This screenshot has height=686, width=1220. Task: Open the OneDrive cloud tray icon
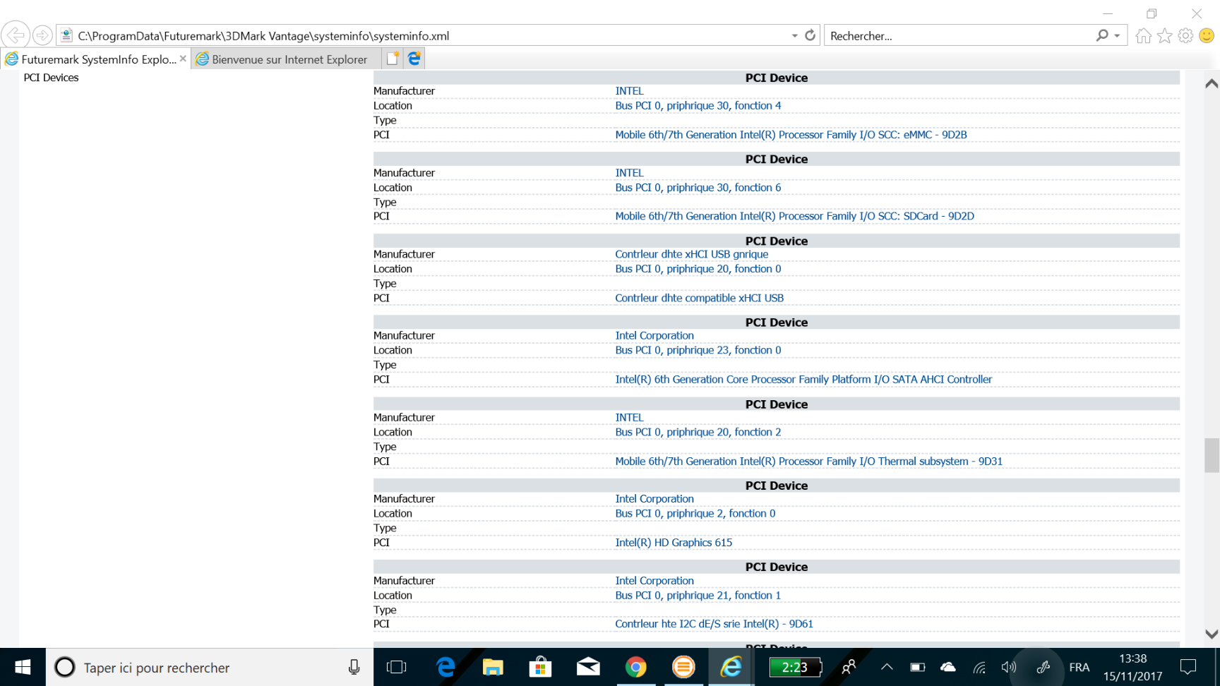click(x=948, y=667)
